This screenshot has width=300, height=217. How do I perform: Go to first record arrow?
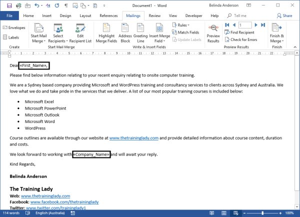pos(227,25)
